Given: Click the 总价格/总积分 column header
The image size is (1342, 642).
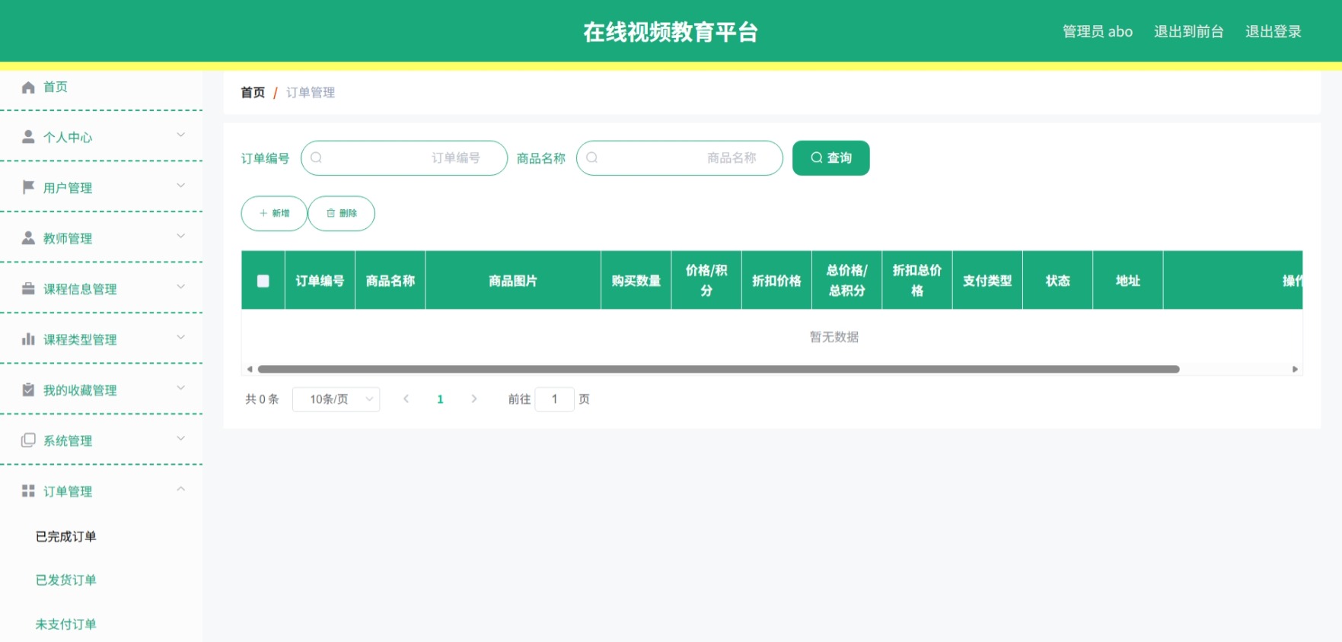Looking at the screenshot, I should (x=846, y=281).
